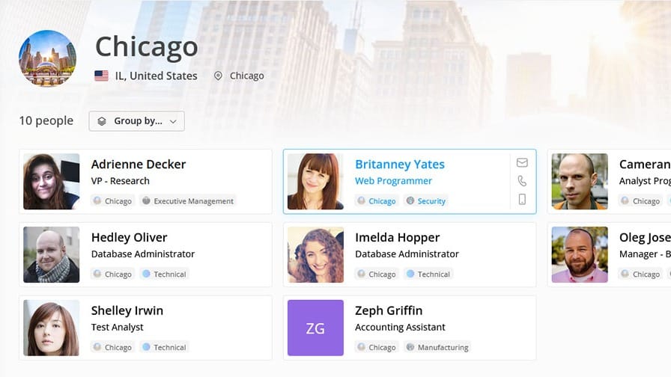Click Chicago tag on Cameran card
Viewport: 671px width, 377px height.
[641, 201]
